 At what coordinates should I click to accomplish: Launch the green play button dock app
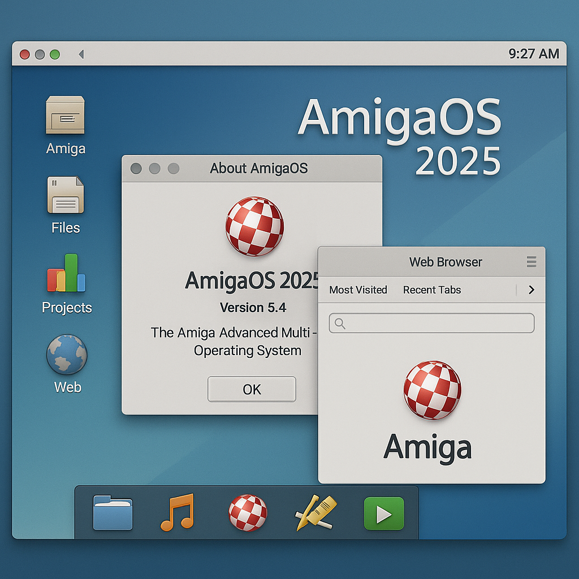384,513
